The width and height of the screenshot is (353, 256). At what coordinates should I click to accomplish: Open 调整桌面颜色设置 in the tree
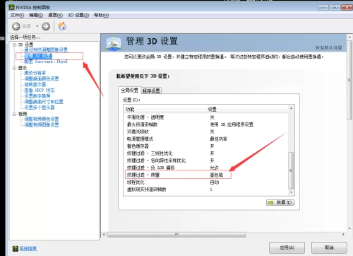click(x=42, y=78)
